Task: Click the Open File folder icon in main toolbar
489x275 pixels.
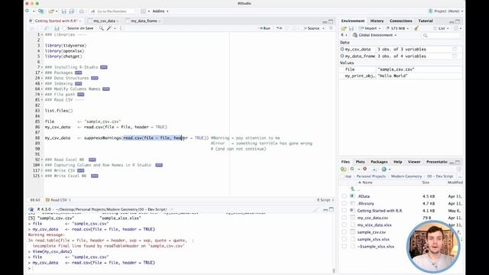Action: (x=51, y=11)
